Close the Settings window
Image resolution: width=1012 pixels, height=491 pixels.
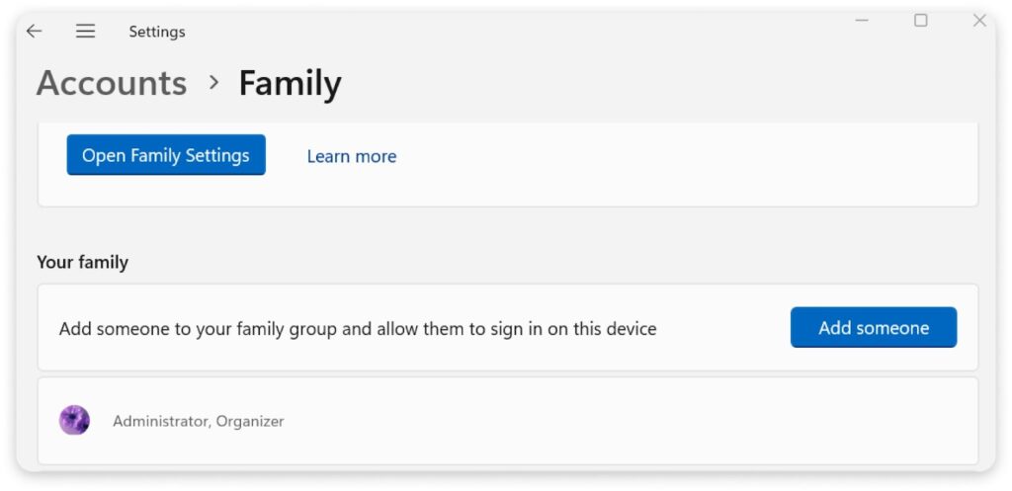(x=979, y=21)
